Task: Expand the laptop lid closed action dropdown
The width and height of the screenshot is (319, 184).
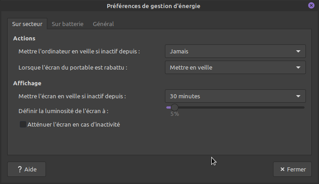Action: (235, 68)
